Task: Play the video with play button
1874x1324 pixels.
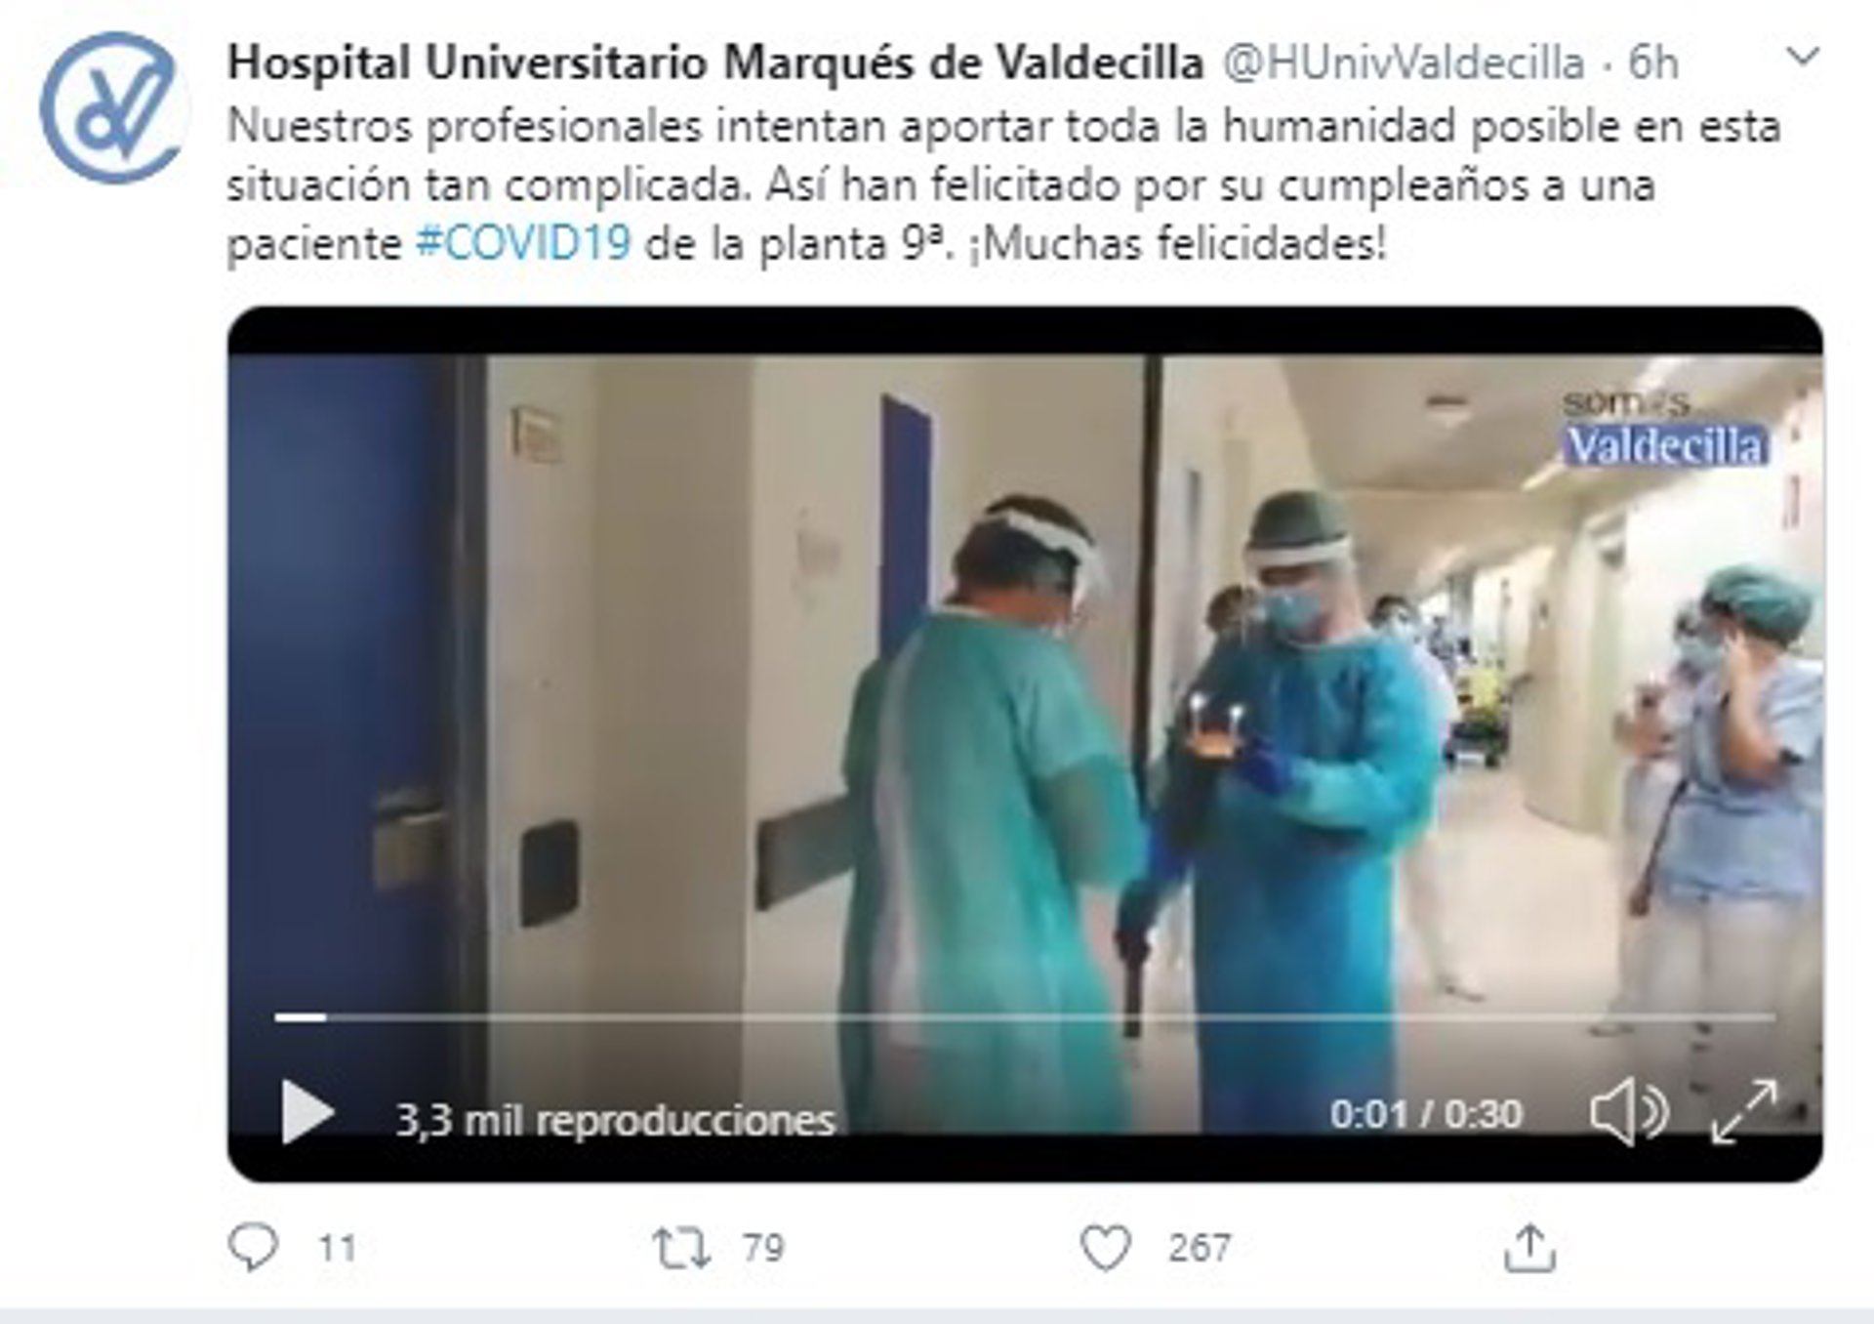Action: (307, 1111)
